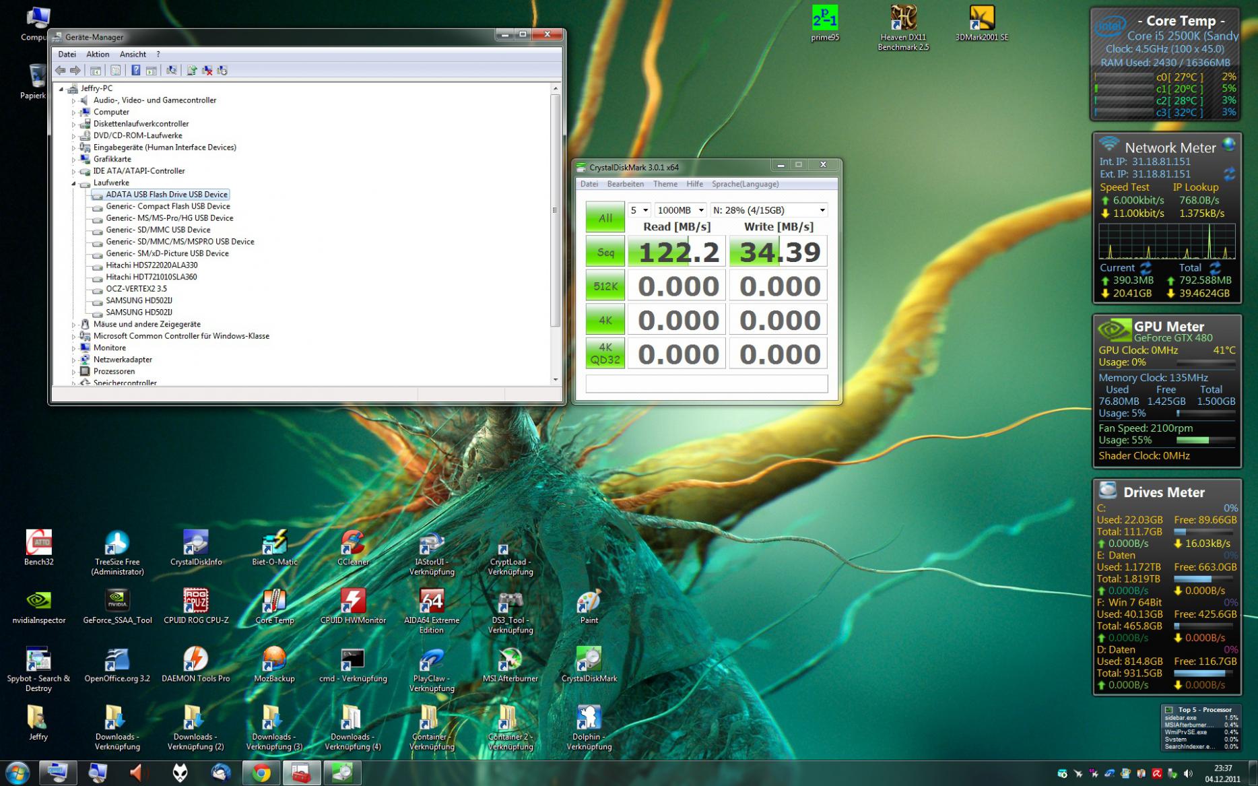Open Datei menu in Geräte-Manager
This screenshot has height=786, width=1258.
click(67, 55)
